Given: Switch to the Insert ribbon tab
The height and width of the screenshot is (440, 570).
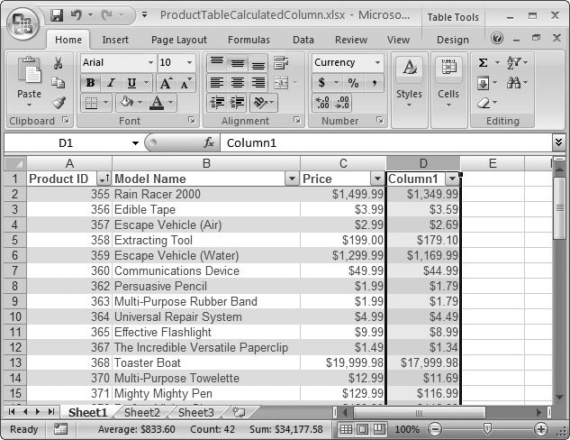Looking at the screenshot, I should (115, 40).
